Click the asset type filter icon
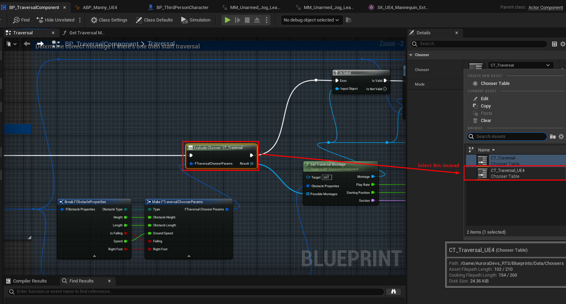Screen dimensions: 566x304 pos(471,150)
